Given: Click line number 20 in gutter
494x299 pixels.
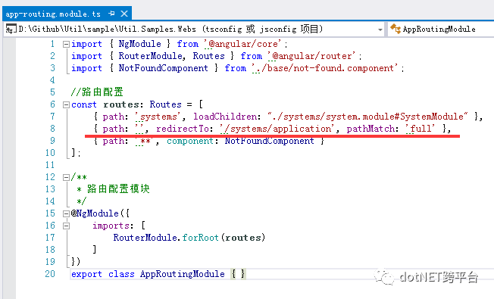Looking at the screenshot, I should (x=50, y=274).
